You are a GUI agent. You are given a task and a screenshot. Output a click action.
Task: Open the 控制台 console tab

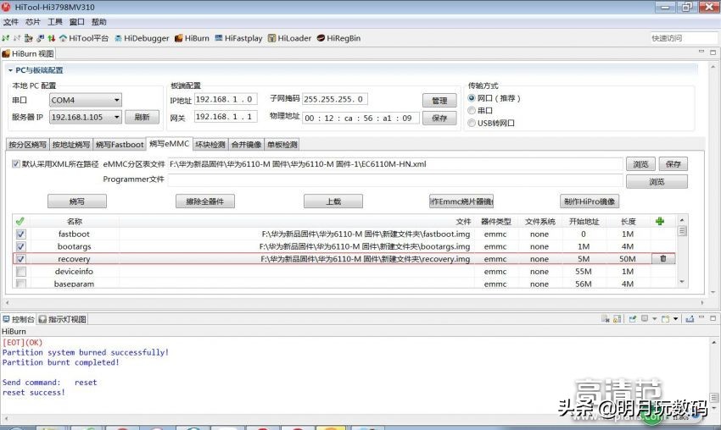point(19,319)
